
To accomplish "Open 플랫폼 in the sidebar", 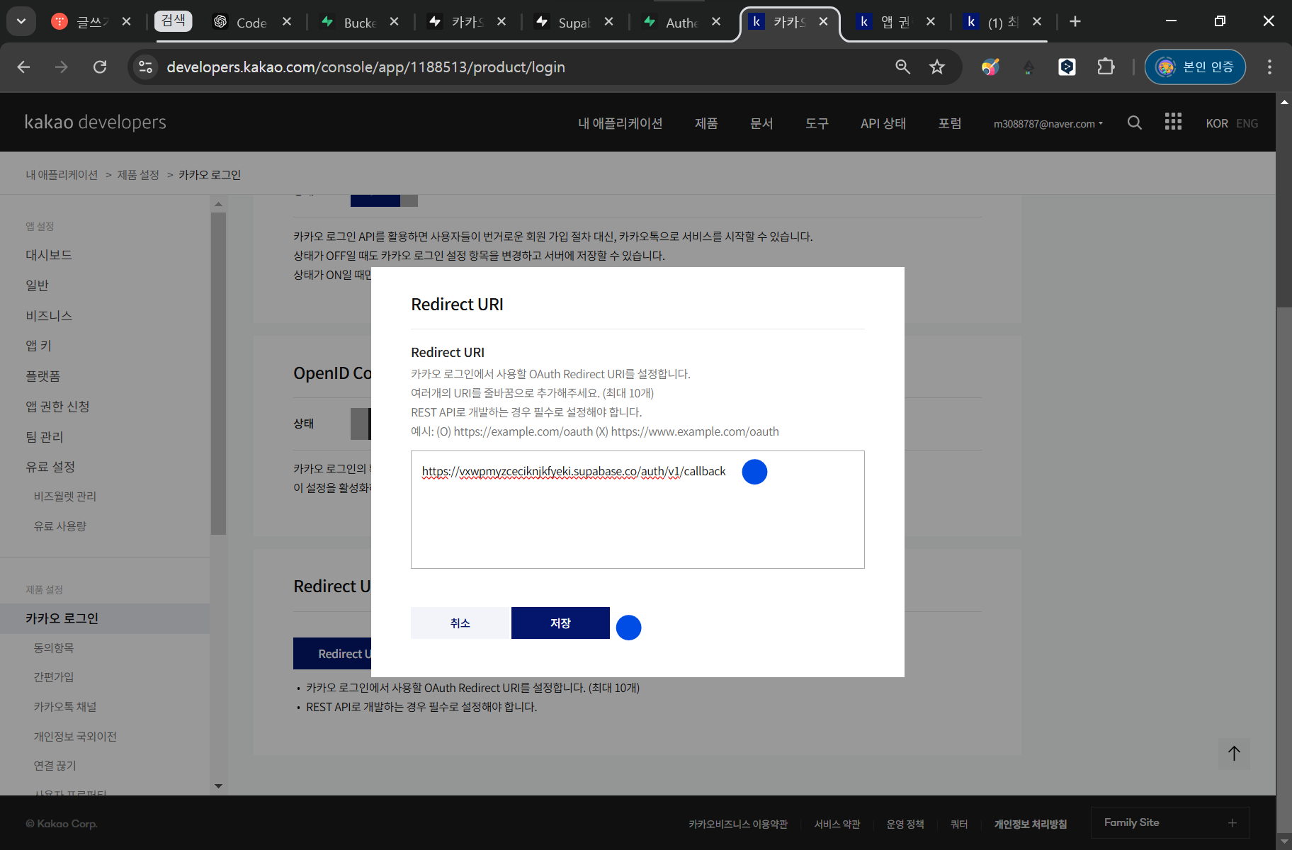I will (x=43, y=376).
